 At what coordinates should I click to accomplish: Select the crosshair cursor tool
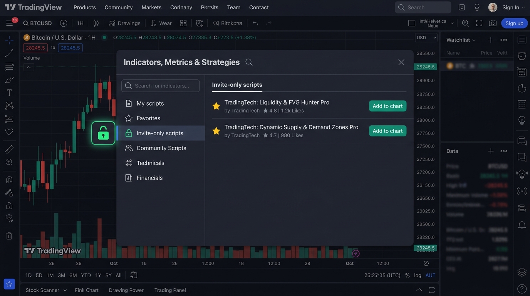[x=9, y=40]
